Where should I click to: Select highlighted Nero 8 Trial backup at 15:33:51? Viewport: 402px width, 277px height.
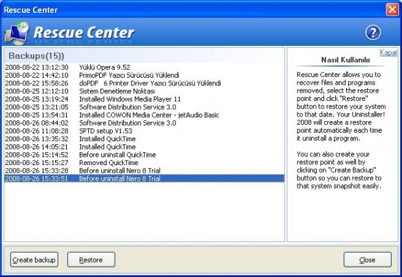(x=145, y=179)
